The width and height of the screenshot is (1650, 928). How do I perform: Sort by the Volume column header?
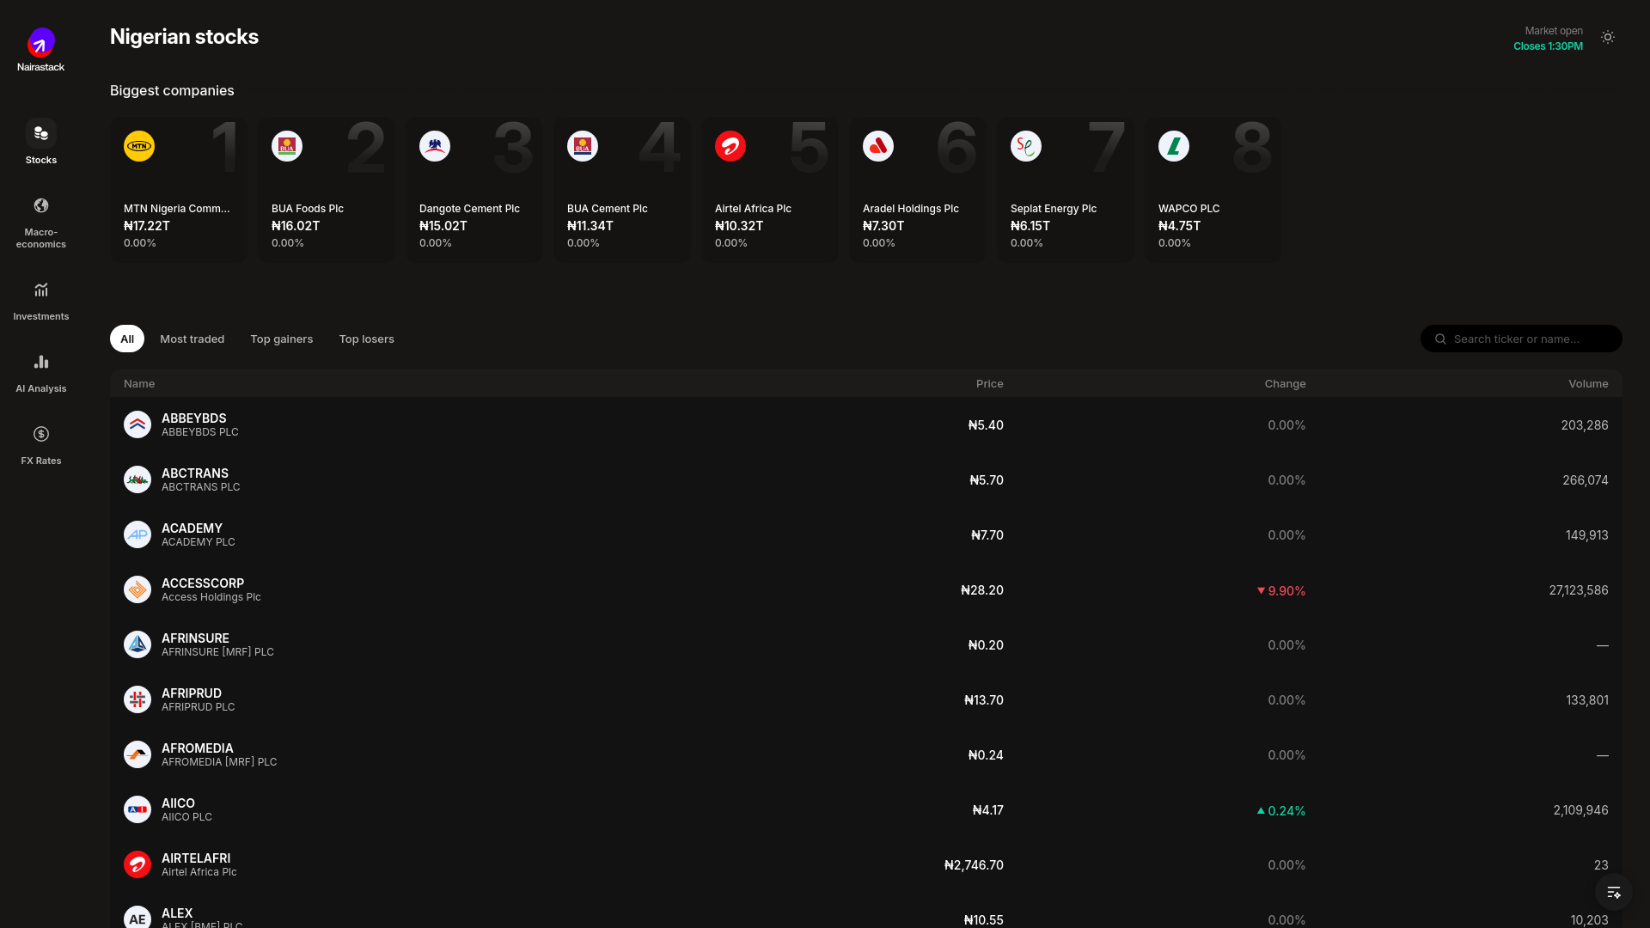1588,384
